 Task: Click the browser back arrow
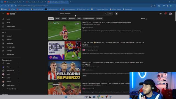point(2,6)
